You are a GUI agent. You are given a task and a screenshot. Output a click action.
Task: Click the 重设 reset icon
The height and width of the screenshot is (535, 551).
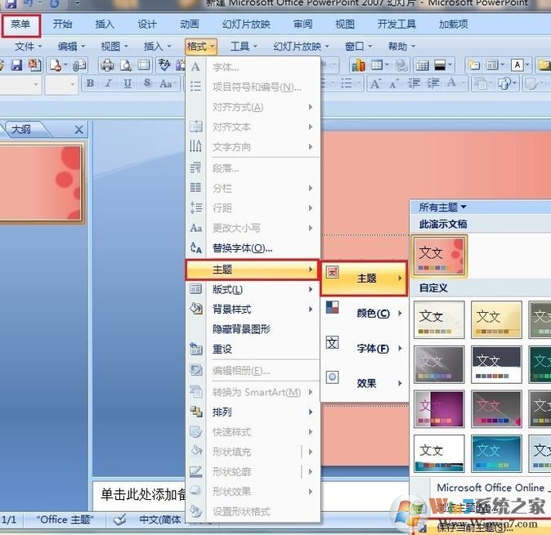click(195, 349)
